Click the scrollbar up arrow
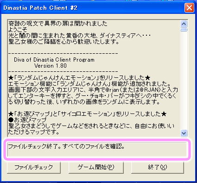Screen dimensions: 197x183 coord(184,24)
